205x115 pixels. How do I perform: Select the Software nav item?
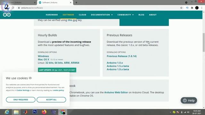click(x=68, y=15)
